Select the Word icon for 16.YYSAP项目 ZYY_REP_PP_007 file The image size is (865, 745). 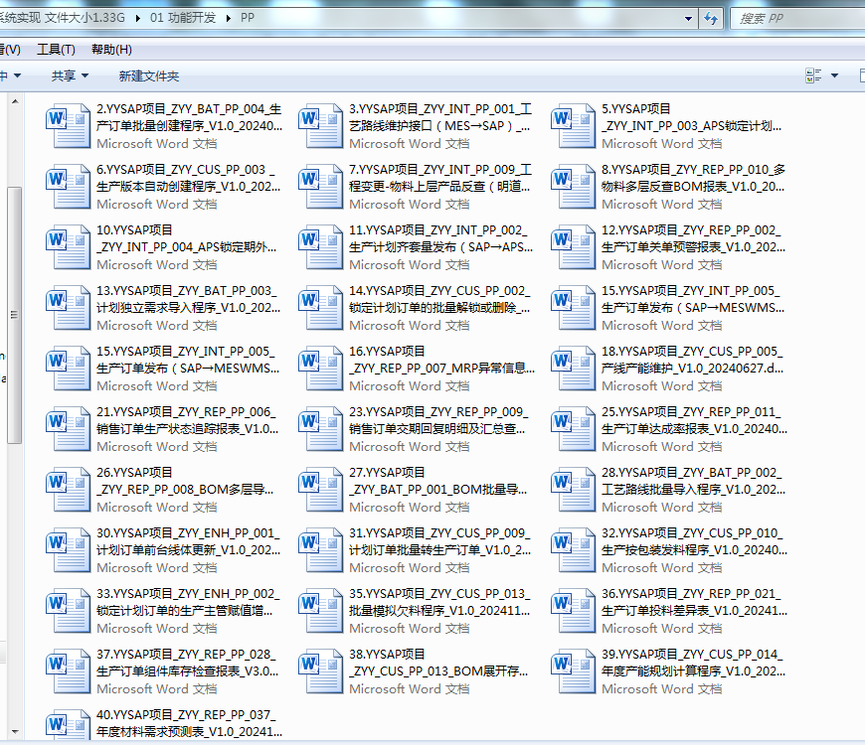pyautogui.click(x=321, y=368)
